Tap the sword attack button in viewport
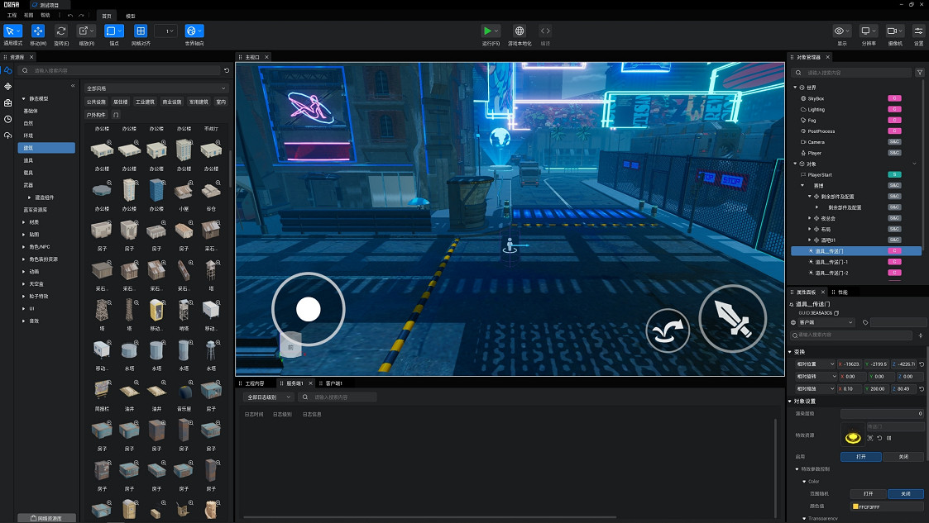The height and width of the screenshot is (523, 929). [x=733, y=319]
